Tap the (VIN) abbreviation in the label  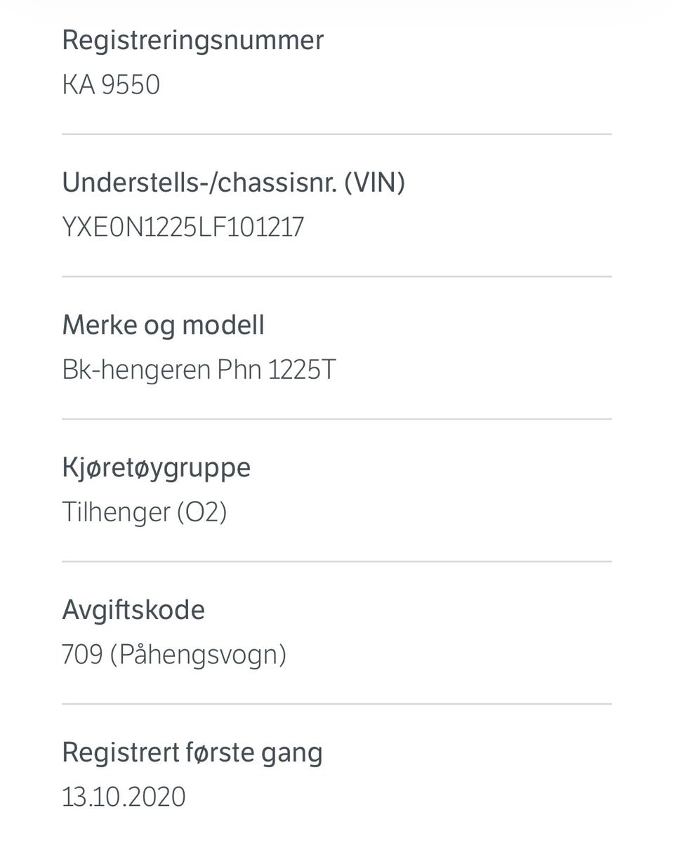[x=374, y=183]
